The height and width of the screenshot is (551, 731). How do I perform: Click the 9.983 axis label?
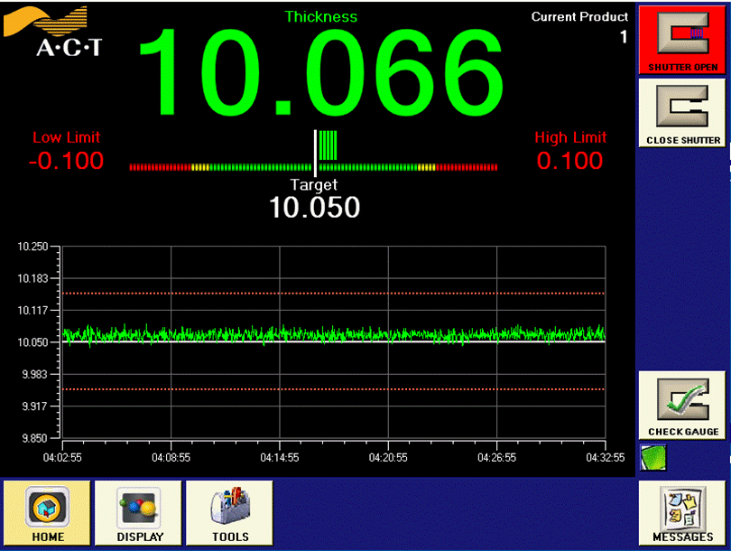pyautogui.click(x=34, y=374)
